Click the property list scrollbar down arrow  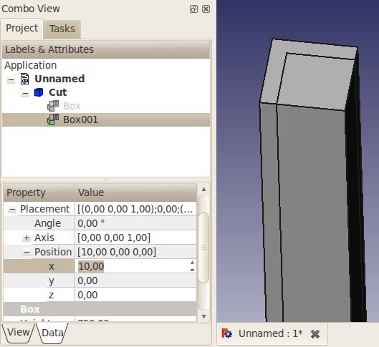point(203,317)
